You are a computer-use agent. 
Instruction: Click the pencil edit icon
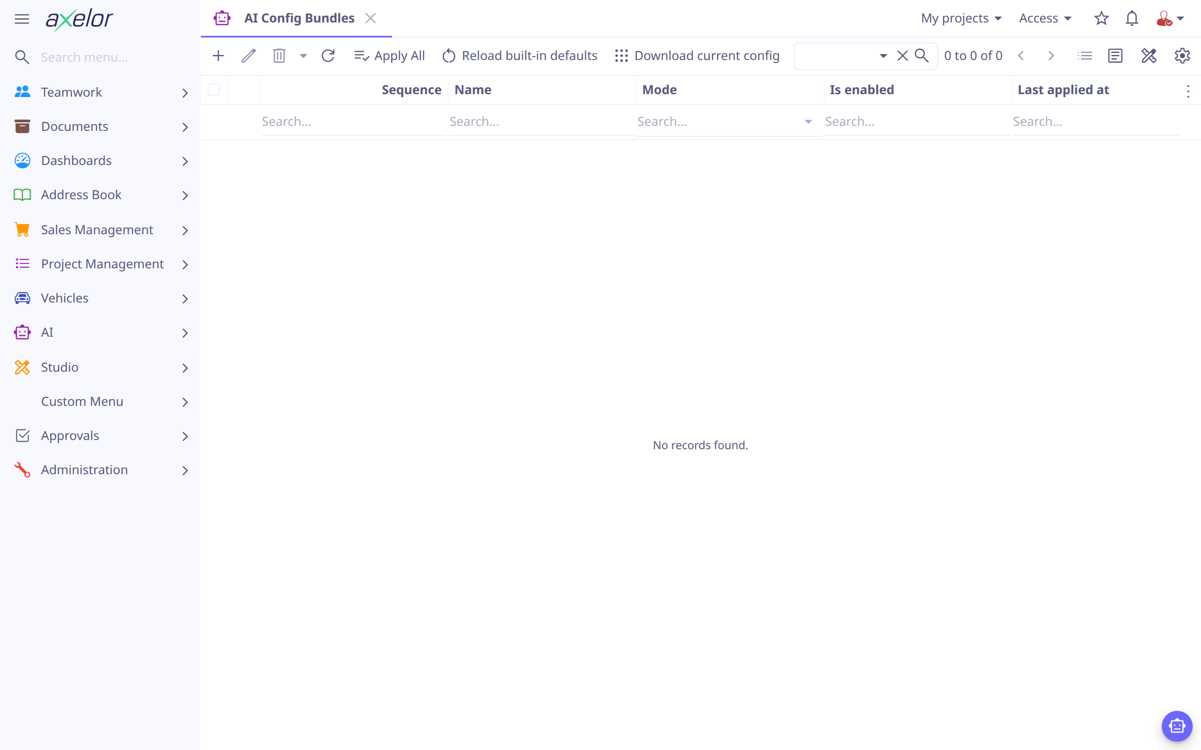[249, 55]
